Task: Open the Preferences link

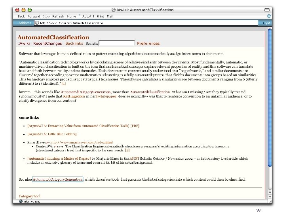Action: tap(148, 44)
